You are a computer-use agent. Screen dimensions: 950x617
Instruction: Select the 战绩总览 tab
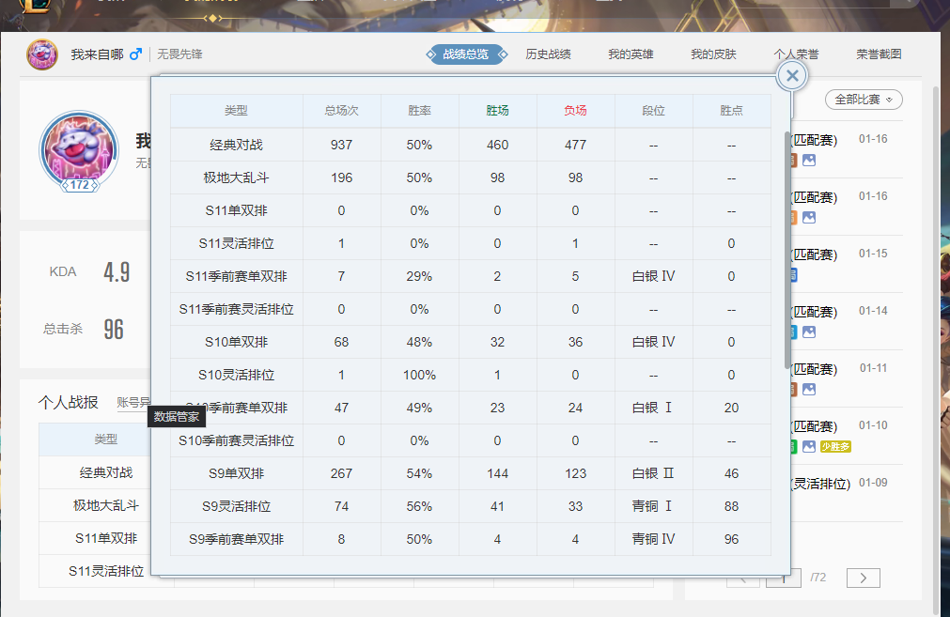coord(465,54)
